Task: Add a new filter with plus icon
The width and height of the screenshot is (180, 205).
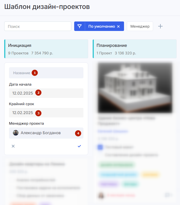Action: click(160, 26)
